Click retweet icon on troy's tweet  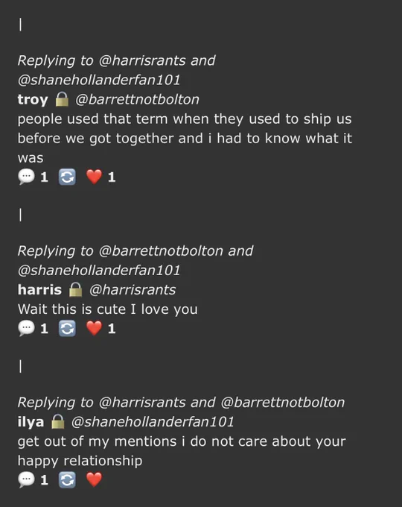click(67, 177)
